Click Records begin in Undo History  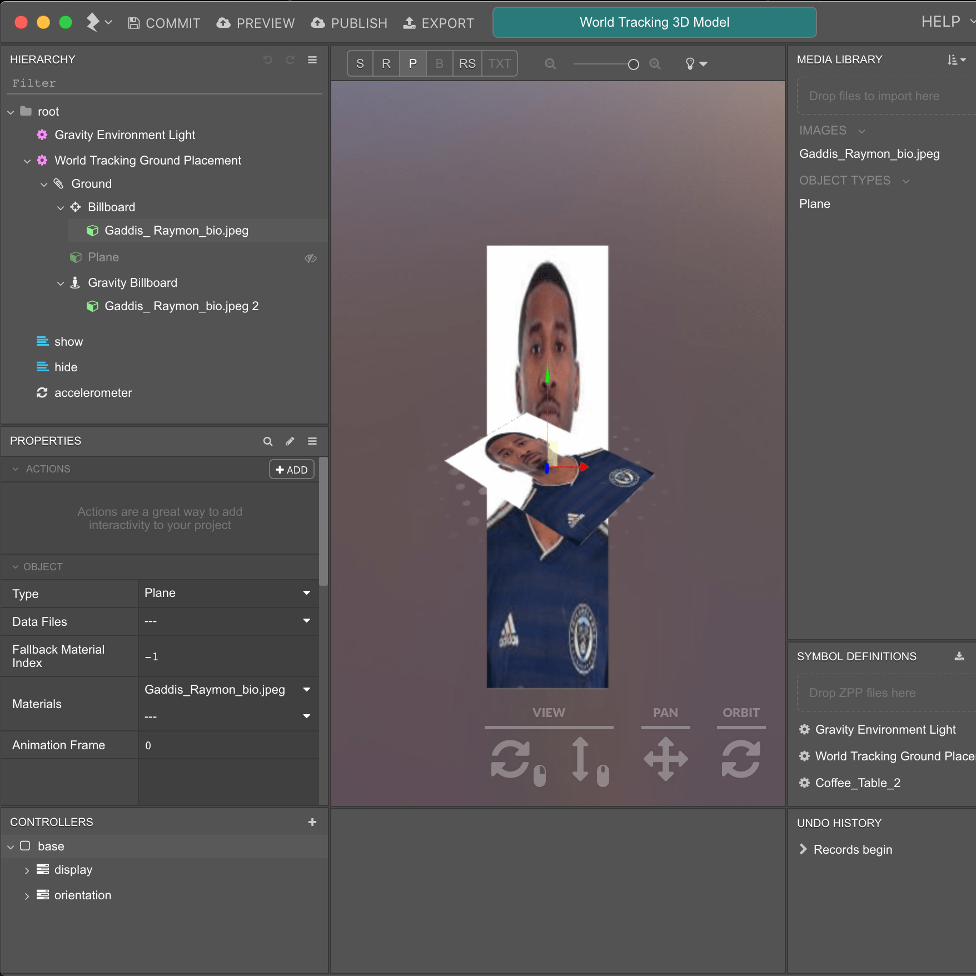click(x=852, y=849)
